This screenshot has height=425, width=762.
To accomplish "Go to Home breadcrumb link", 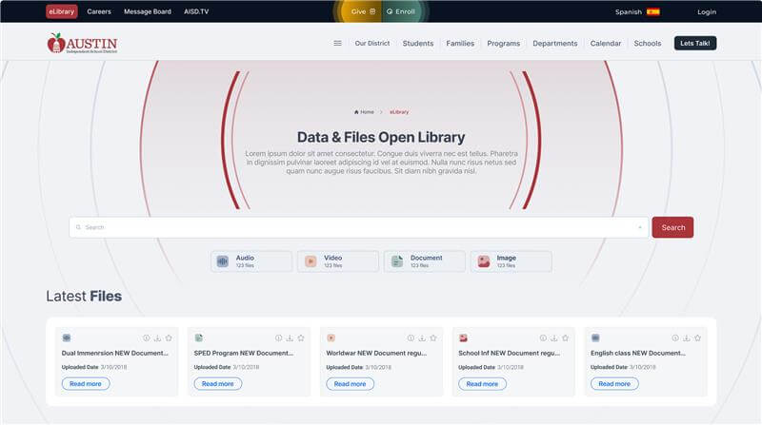I will [364, 112].
